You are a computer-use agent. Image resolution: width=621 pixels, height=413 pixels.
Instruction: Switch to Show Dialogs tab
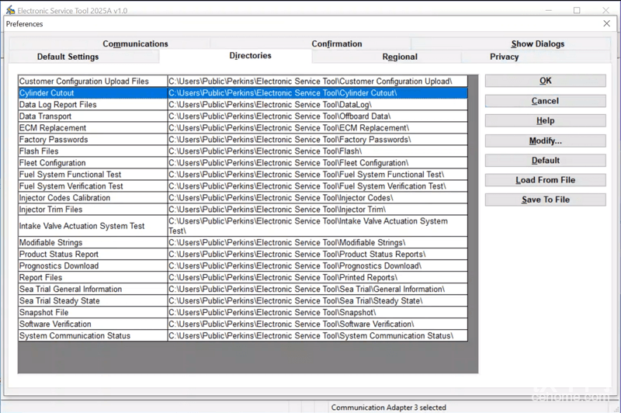pos(537,44)
